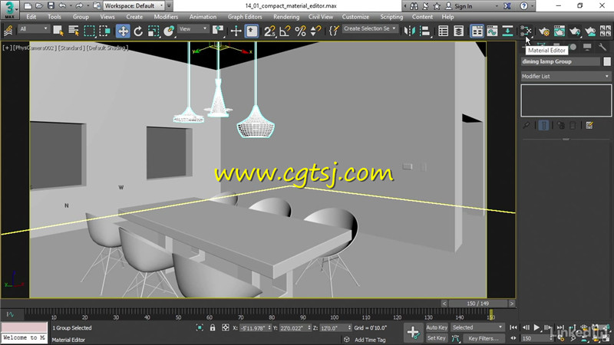
Task: Click Add Time Tag
Action: [x=370, y=340]
